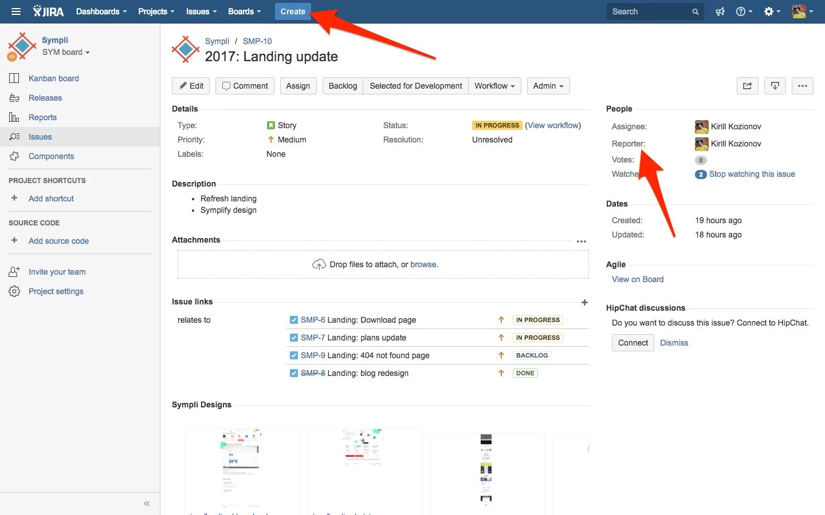Click the Medium priority arrow icon

(x=271, y=140)
